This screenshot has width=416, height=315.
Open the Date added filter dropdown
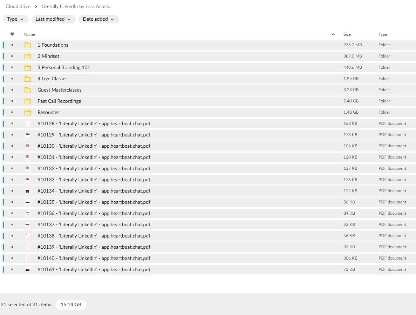[x=98, y=19]
